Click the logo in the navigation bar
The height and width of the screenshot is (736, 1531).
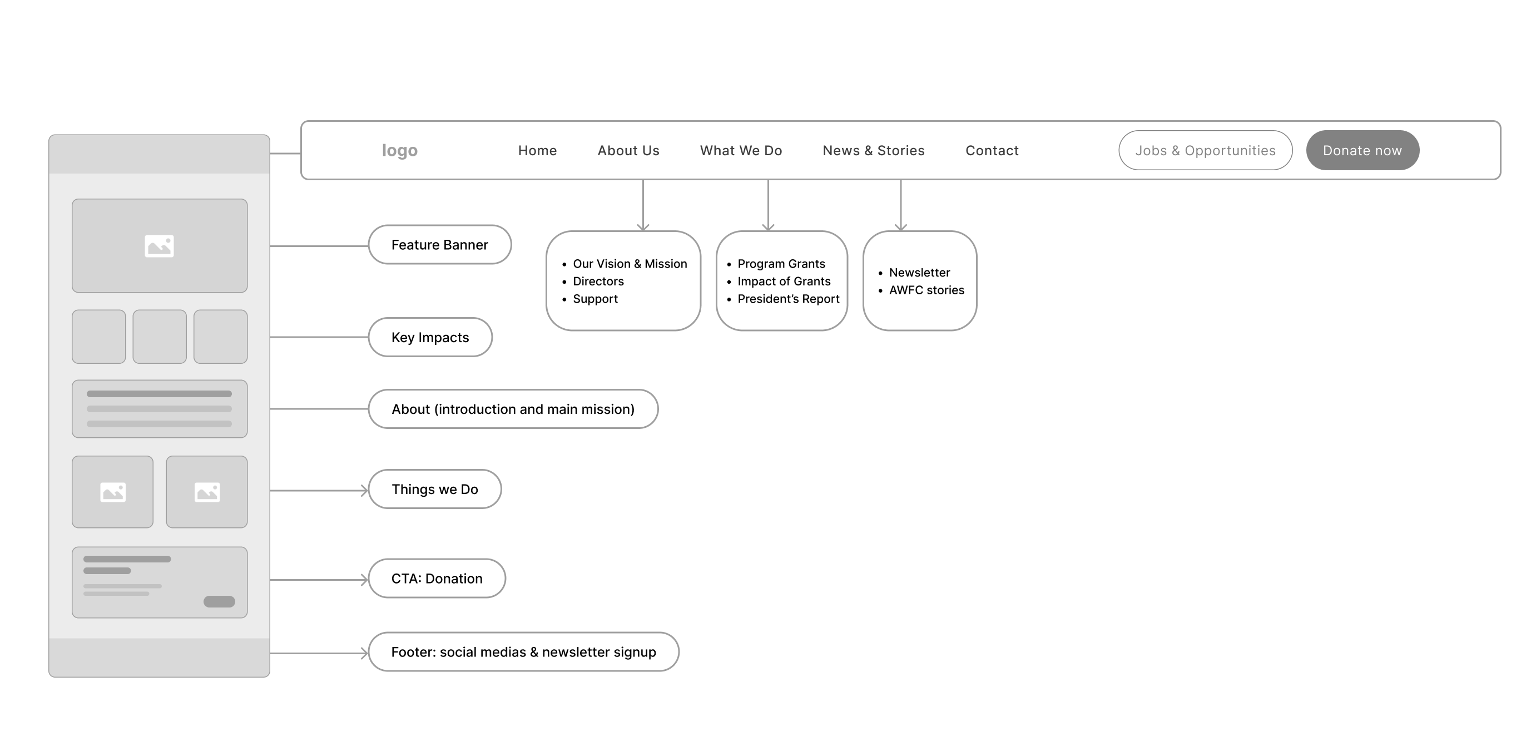[x=399, y=150]
